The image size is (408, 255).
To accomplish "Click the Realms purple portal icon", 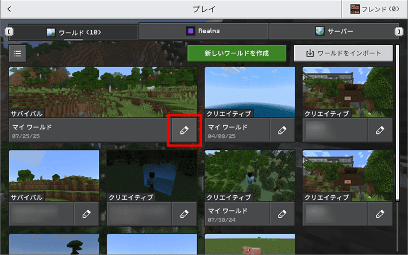I will [x=190, y=31].
